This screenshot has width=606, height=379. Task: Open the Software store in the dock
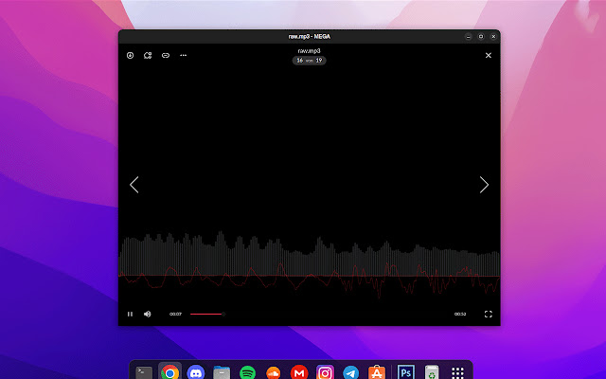tap(377, 372)
